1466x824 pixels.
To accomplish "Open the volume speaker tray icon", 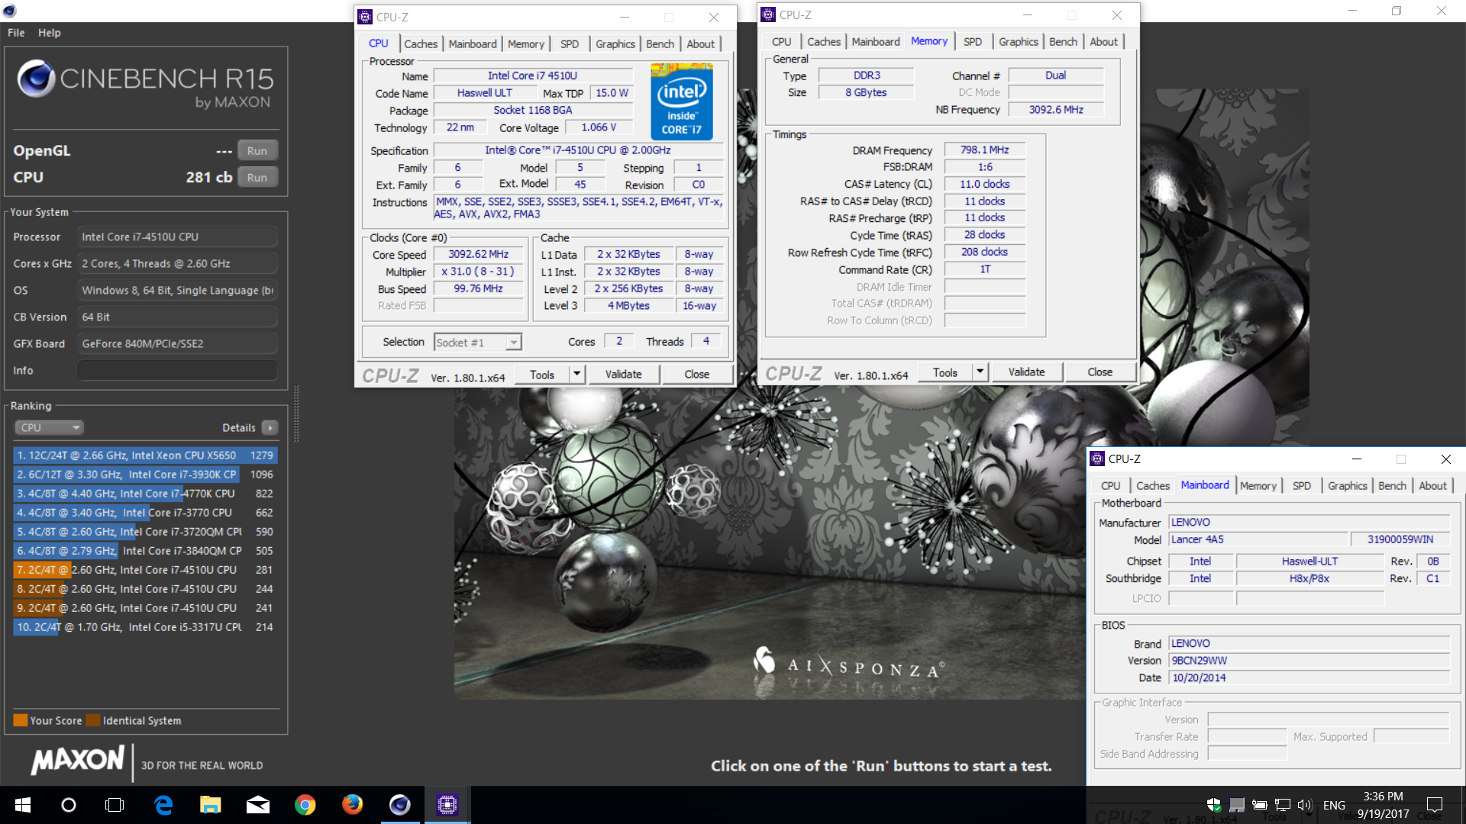I will coord(1304,805).
